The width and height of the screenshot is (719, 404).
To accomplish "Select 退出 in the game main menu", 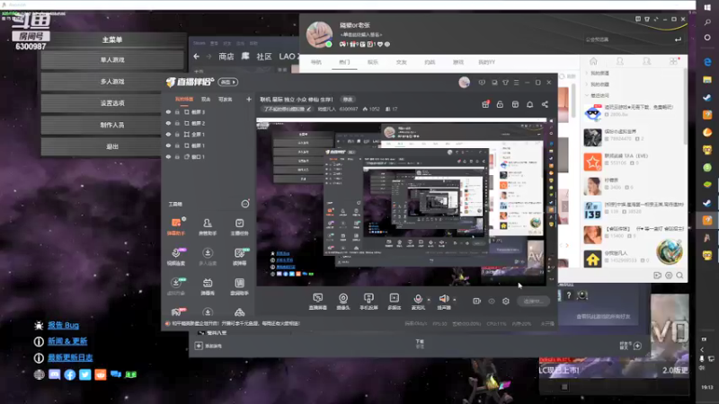I will [x=112, y=146].
